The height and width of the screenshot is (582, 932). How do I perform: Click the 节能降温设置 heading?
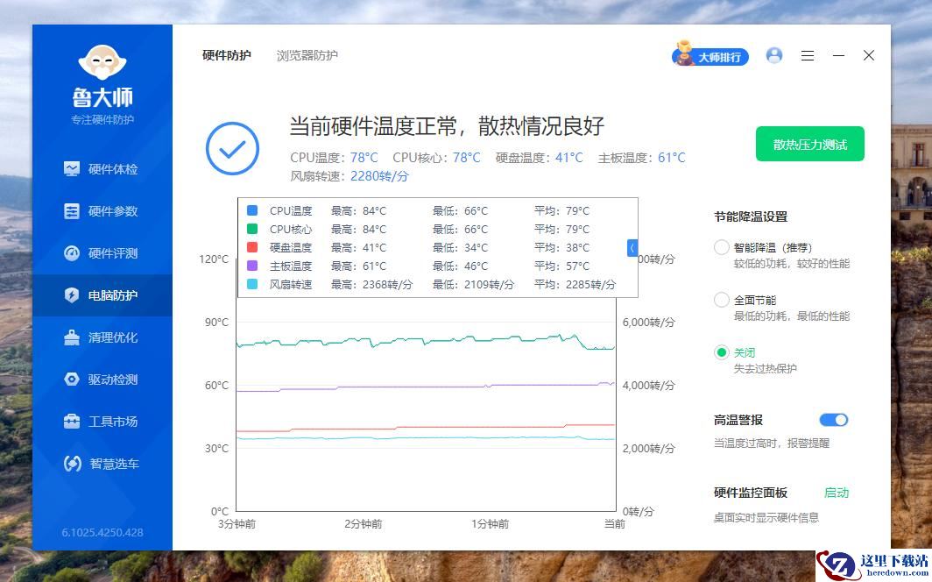pos(751,216)
